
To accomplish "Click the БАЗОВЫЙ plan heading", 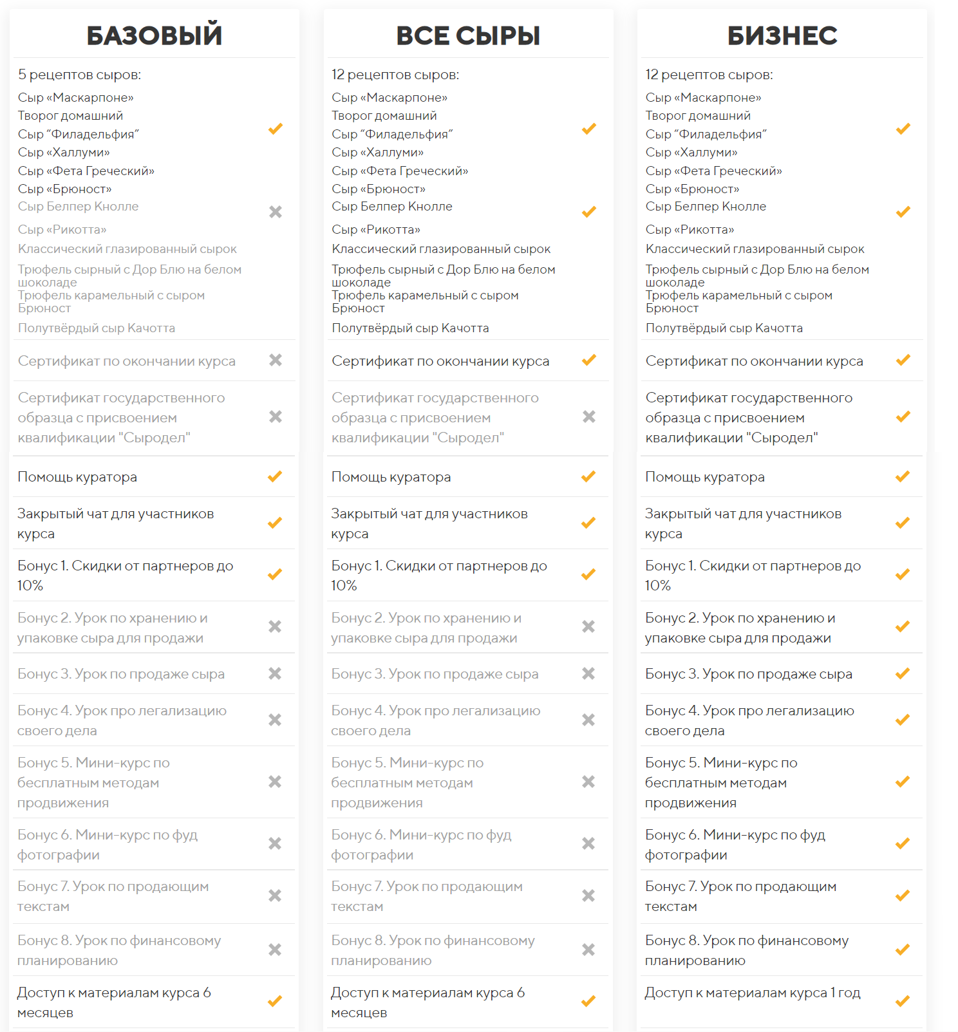I will pos(155,35).
